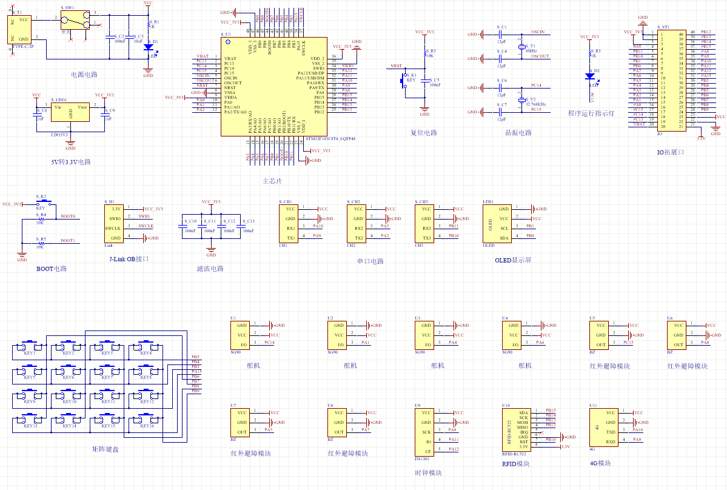Select the S_LDO1 voltage regulator
This screenshot has height=490, width=727.
click(70, 112)
